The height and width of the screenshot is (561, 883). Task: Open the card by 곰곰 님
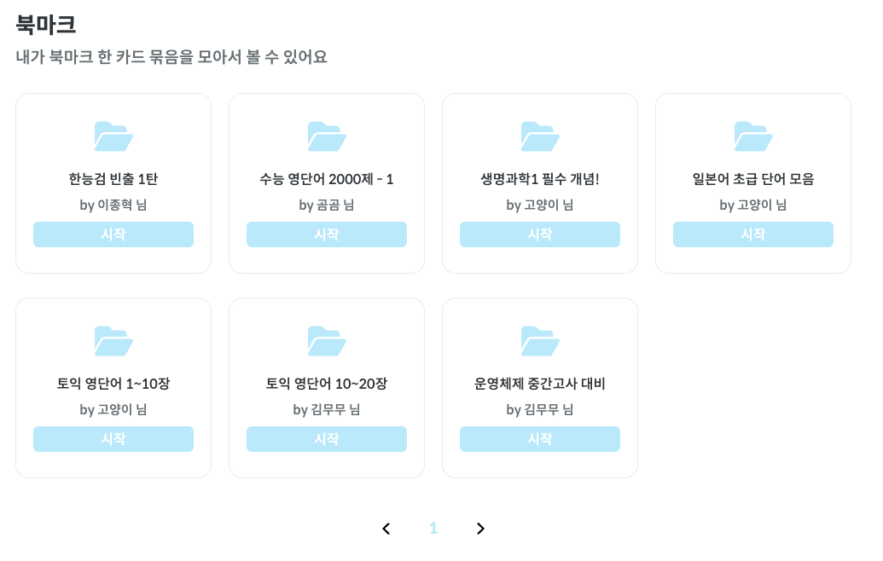[327, 182]
